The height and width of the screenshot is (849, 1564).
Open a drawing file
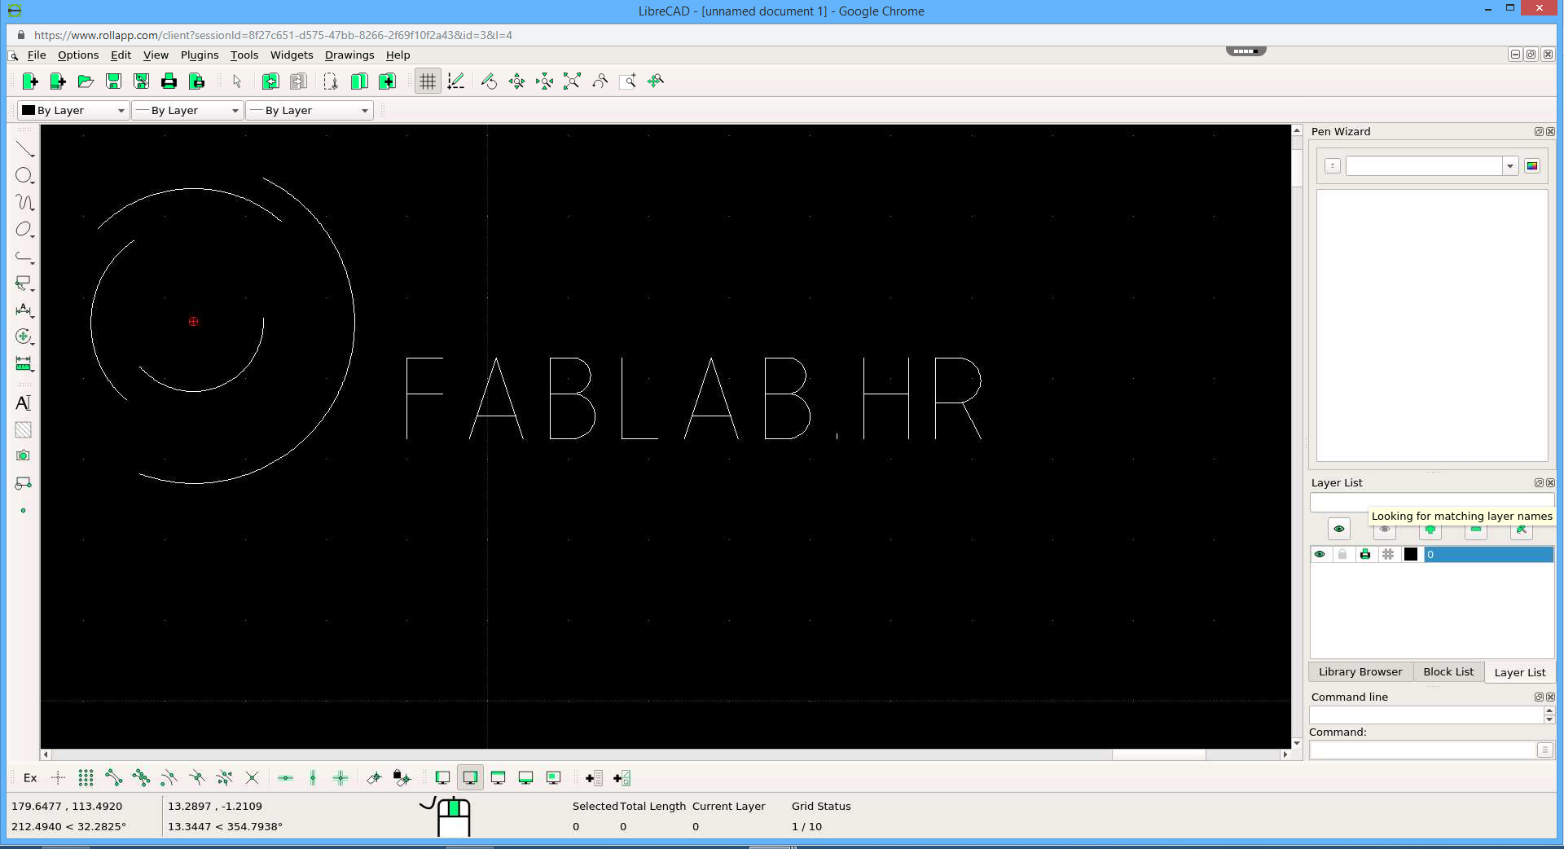[86, 81]
